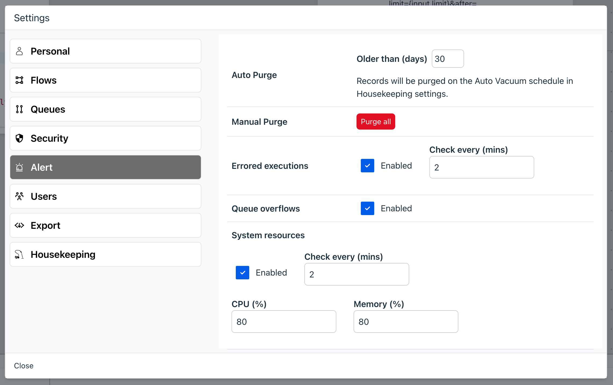This screenshot has height=385, width=613.
Task: Disable System resources monitoring
Action: coord(242,272)
